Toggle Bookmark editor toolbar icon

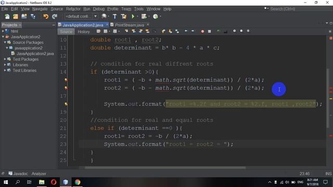click(177, 31)
